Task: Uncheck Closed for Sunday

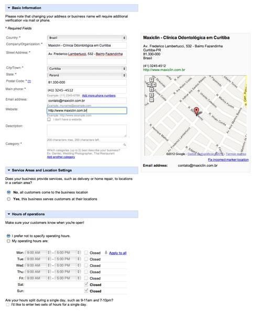Action: [x=86, y=291]
